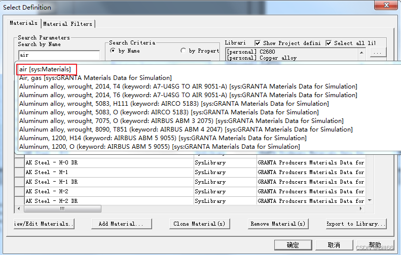
Task: Confirm with the 确定 button
Action: click(293, 245)
